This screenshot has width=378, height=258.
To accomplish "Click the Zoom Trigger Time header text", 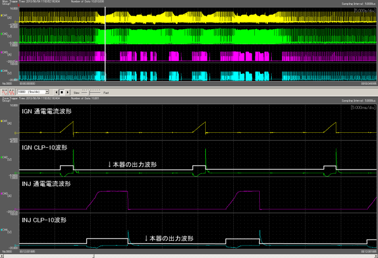I will pos(31,98).
